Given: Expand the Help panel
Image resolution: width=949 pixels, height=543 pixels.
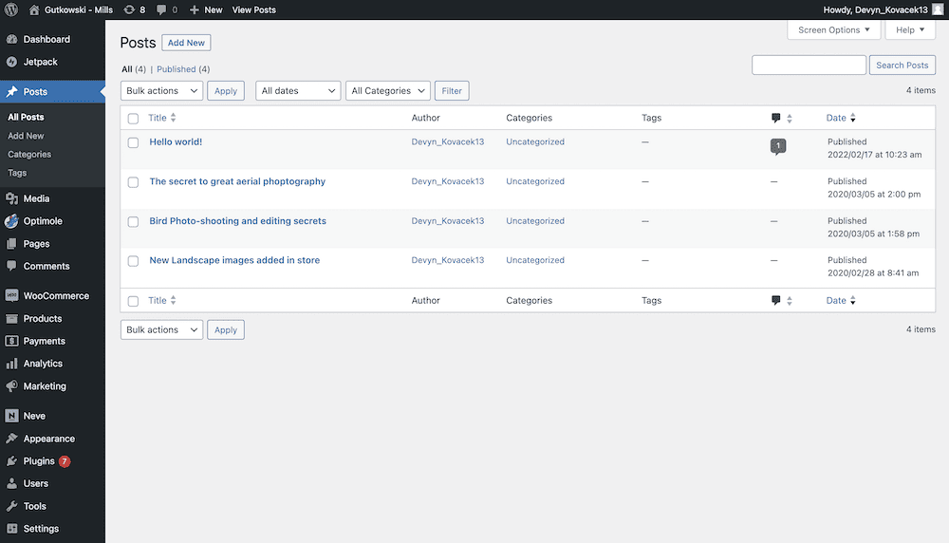Looking at the screenshot, I should coord(910,29).
